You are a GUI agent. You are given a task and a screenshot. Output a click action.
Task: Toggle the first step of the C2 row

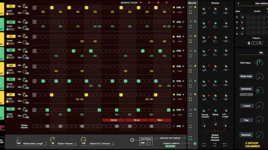click(x=34, y=8)
